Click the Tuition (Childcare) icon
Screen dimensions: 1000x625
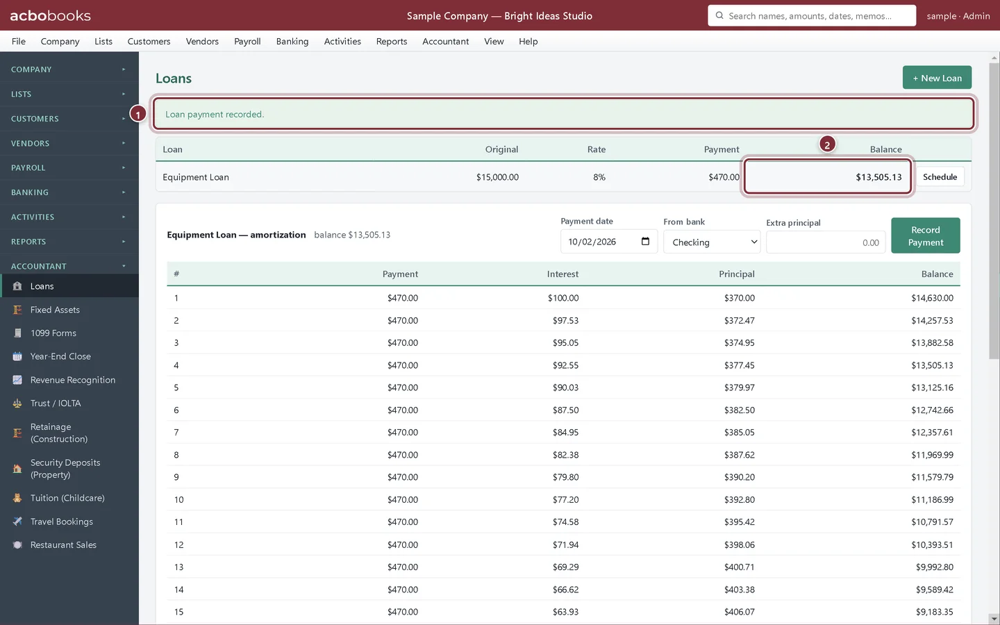click(x=17, y=498)
